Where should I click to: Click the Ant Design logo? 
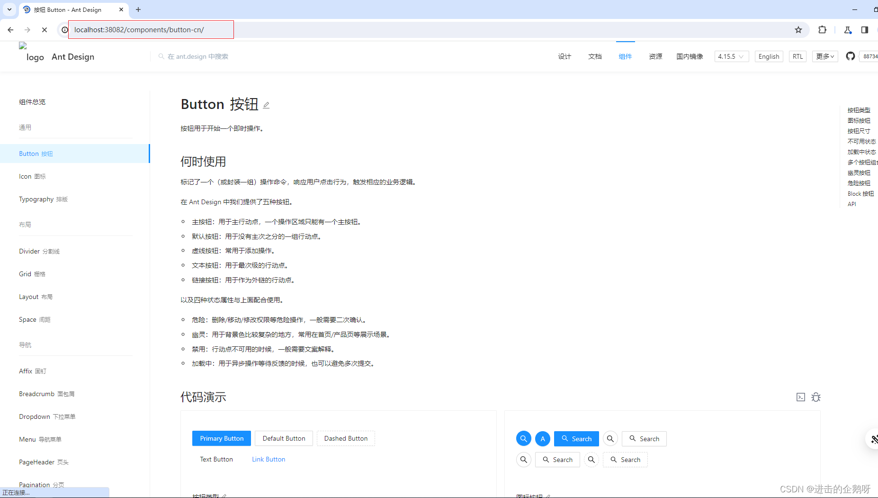coord(57,56)
